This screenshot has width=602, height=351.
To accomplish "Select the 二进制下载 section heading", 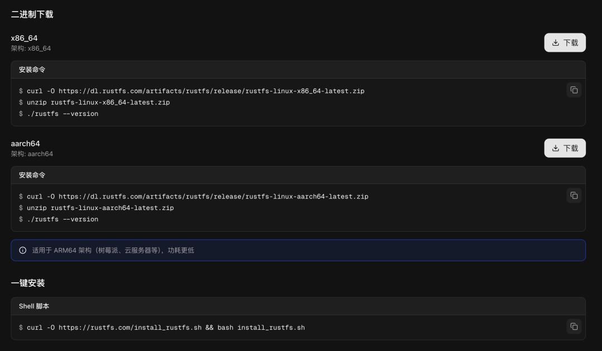I will (32, 14).
